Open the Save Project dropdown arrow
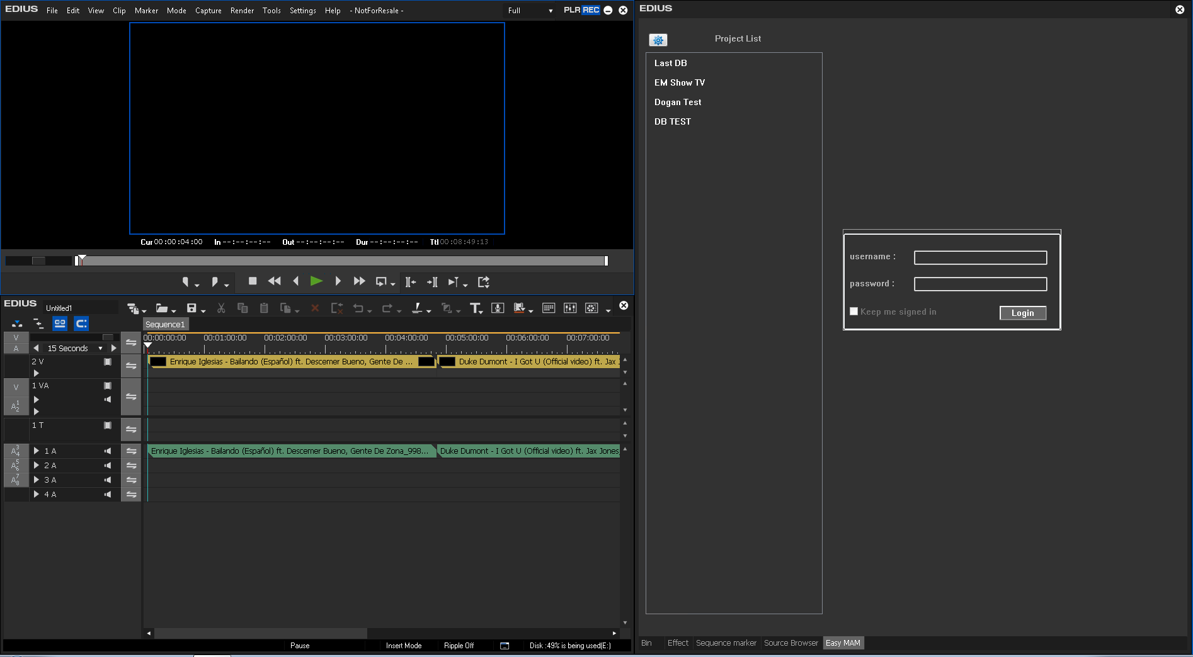1193x657 pixels. (x=203, y=311)
